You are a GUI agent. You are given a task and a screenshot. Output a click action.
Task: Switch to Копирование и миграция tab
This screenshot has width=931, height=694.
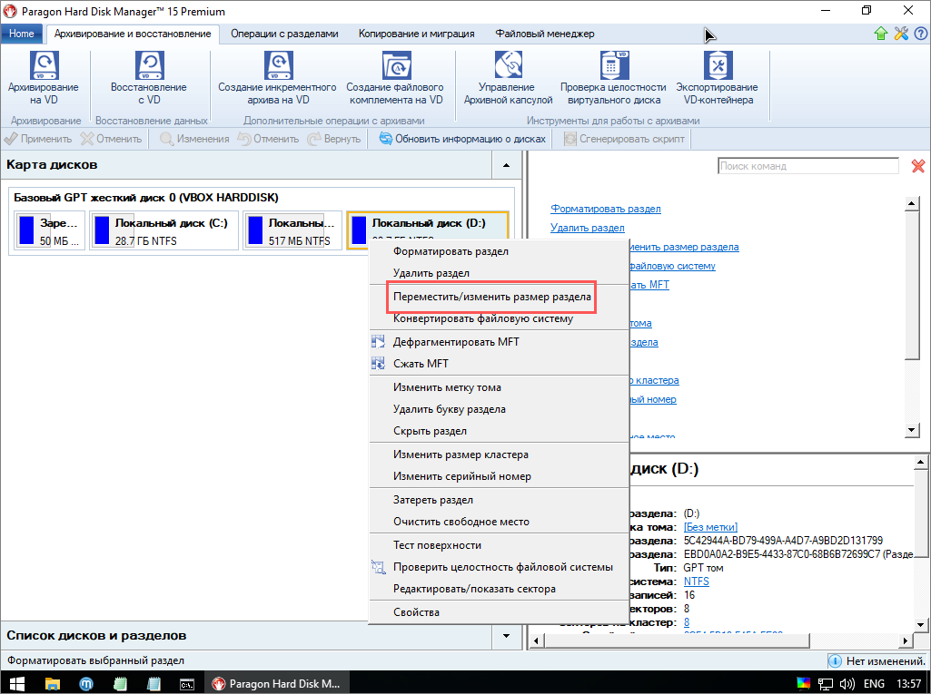coord(416,34)
